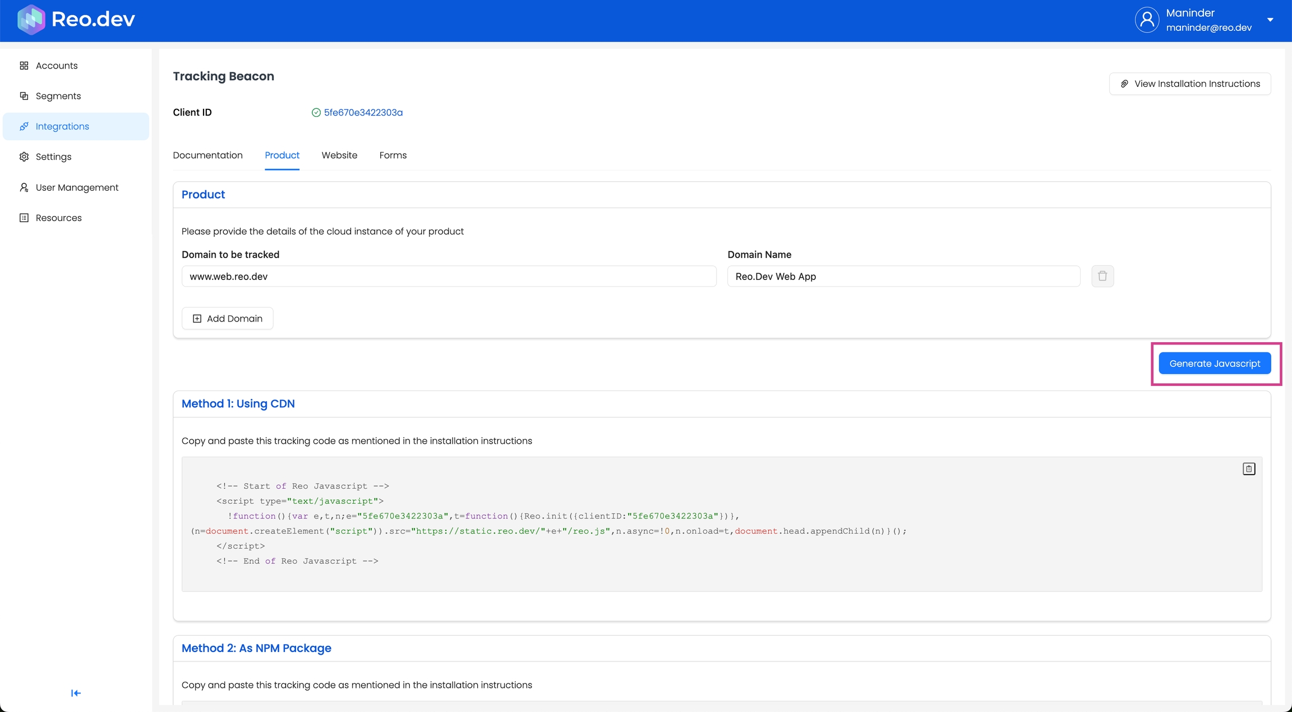Copy the CDN tracking code with clipboard icon
This screenshot has width=1292, height=712.
(x=1248, y=468)
